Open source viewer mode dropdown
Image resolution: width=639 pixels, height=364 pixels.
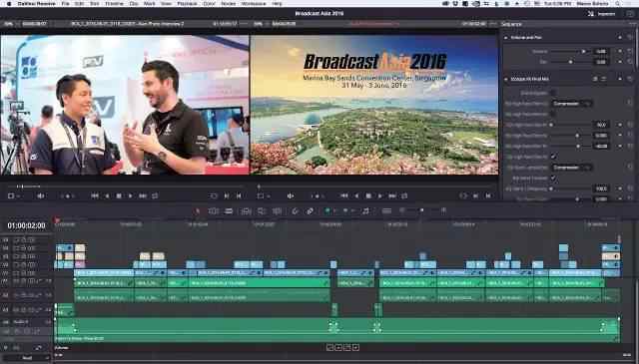pos(13,196)
